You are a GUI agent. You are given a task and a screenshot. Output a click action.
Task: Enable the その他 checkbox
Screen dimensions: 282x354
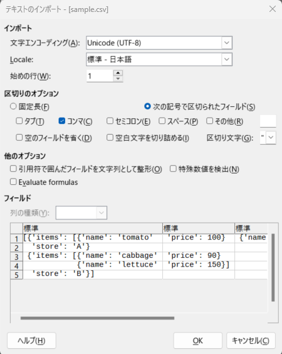click(x=209, y=121)
